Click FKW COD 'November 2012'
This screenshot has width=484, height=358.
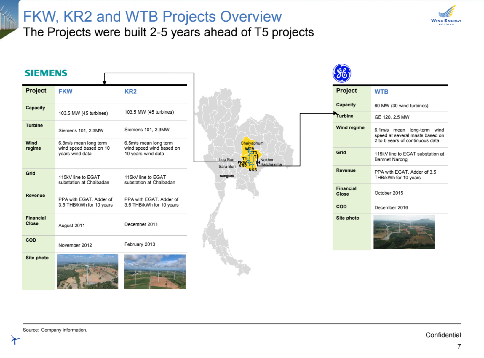75,245
